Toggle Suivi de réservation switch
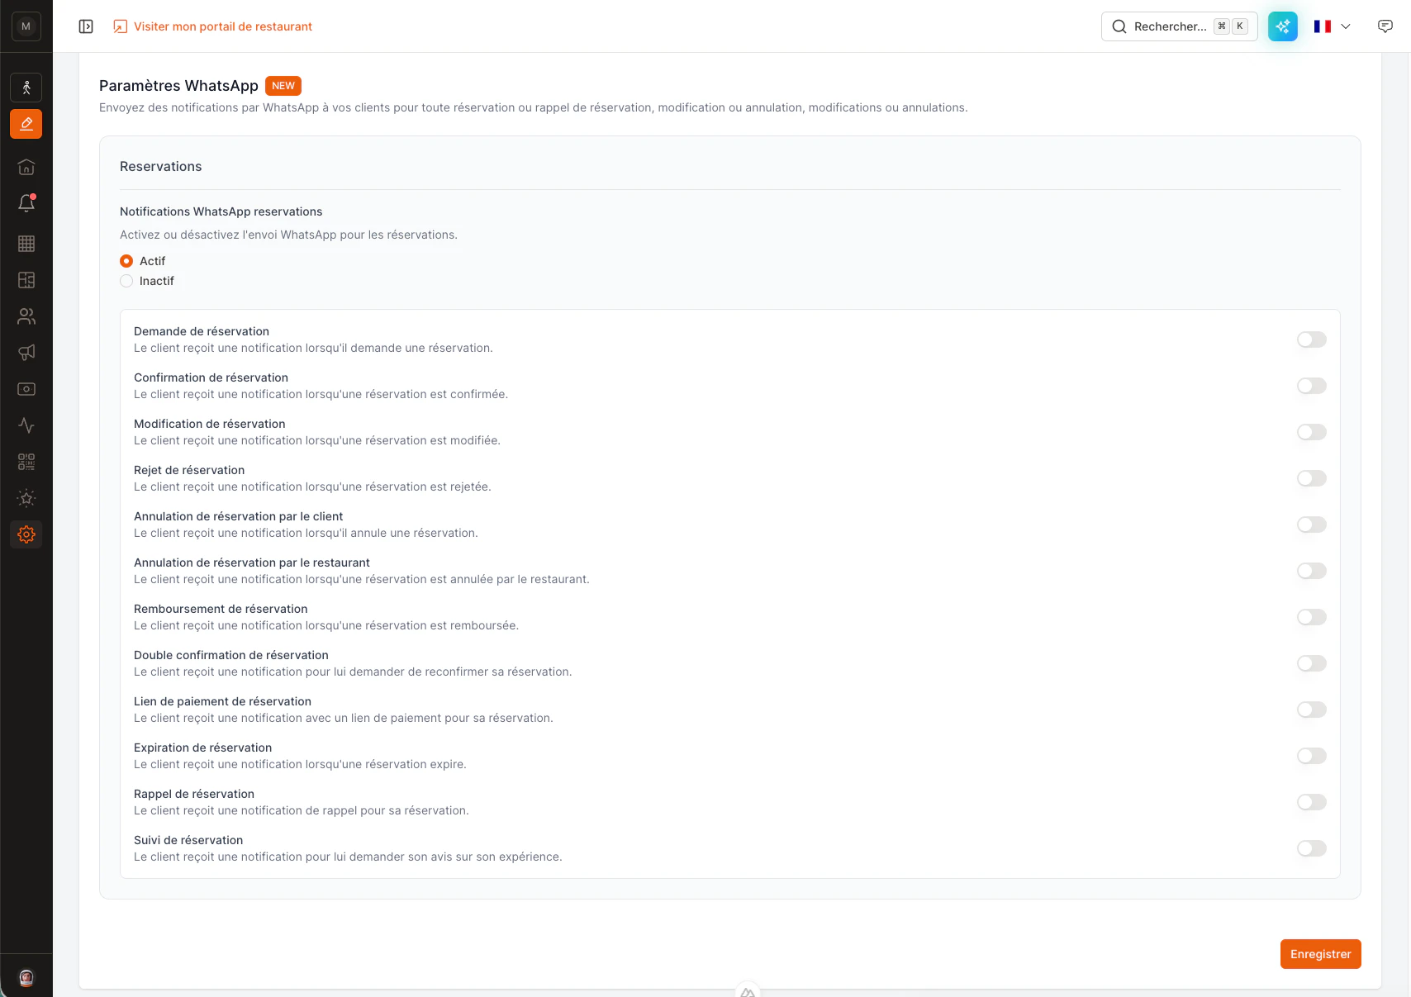Image resolution: width=1411 pixels, height=997 pixels. [x=1312, y=848]
